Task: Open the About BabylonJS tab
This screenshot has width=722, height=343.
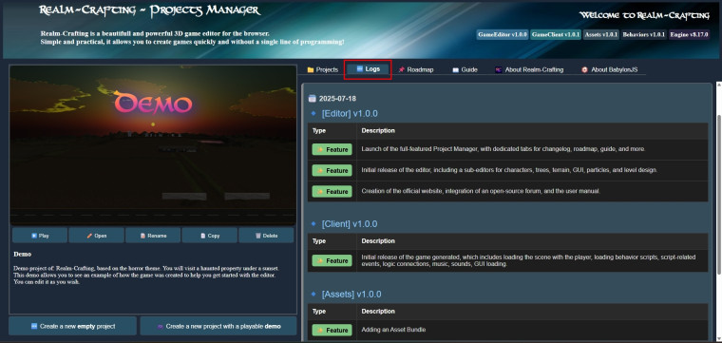Action: tap(609, 69)
